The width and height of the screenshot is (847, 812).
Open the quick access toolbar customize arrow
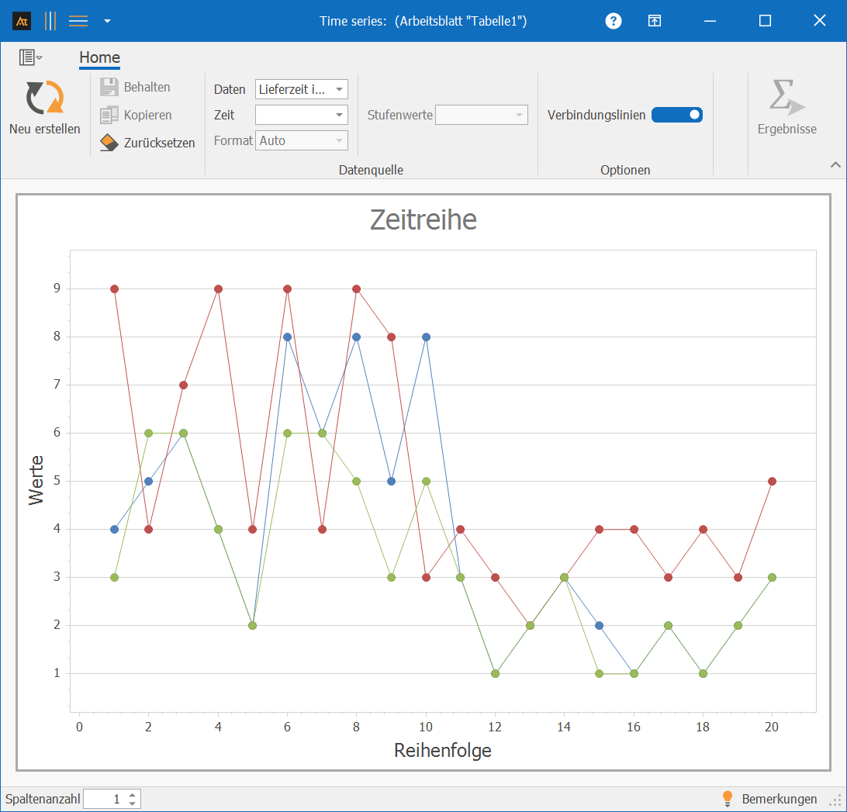coord(107,21)
